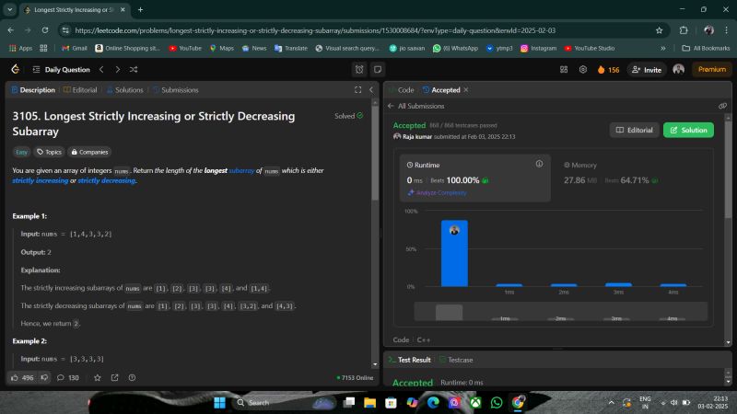This screenshot has height=414, width=737.
Task: Collapse the description panel chevron
Action: tap(371, 89)
